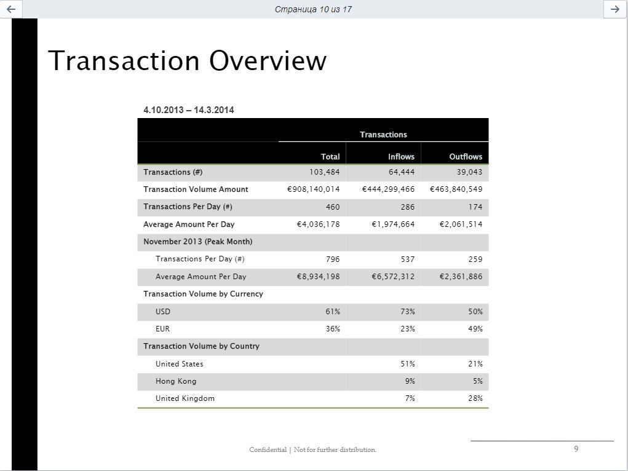Click the Hong Kong outflow share 5%
Viewport: 628px width, 471px height.
478,381
